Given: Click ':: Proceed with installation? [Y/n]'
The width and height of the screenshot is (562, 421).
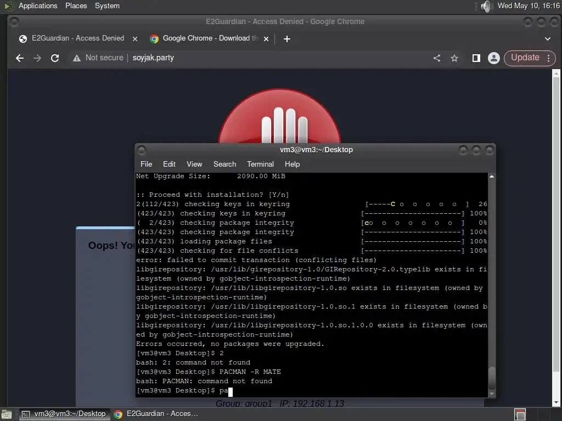Looking at the screenshot, I should (212, 195).
